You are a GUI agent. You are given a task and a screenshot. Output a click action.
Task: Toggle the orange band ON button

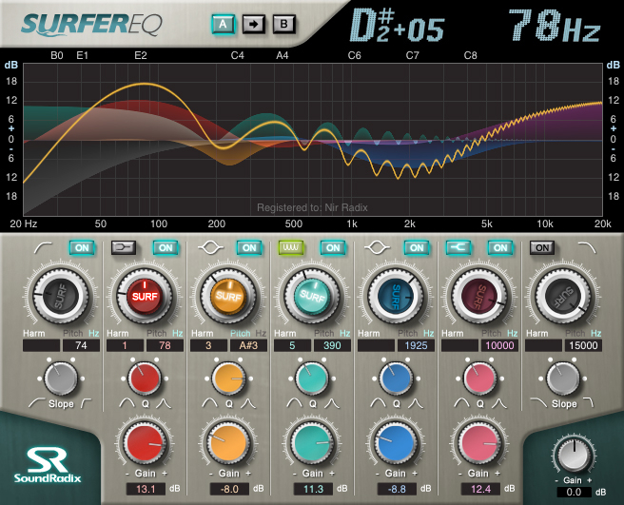point(249,247)
